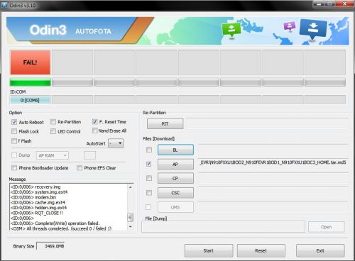The height and width of the screenshot is (261, 355).
Task: Click the purple download speech-bubble icon
Action: click(290, 26)
